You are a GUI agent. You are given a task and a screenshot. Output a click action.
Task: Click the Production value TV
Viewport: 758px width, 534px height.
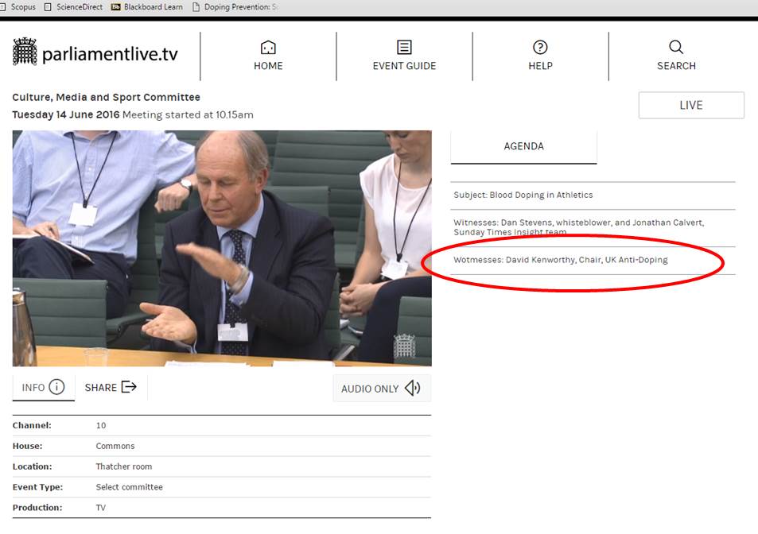point(100,508)
